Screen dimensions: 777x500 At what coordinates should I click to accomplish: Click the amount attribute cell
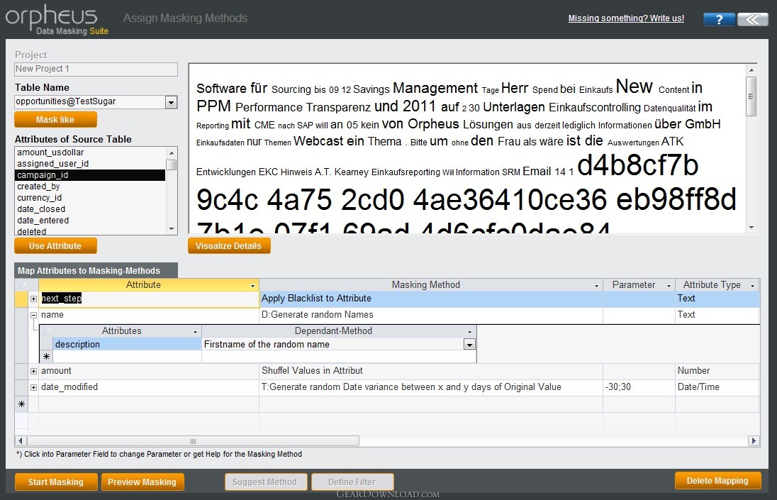tap(149, 371)
